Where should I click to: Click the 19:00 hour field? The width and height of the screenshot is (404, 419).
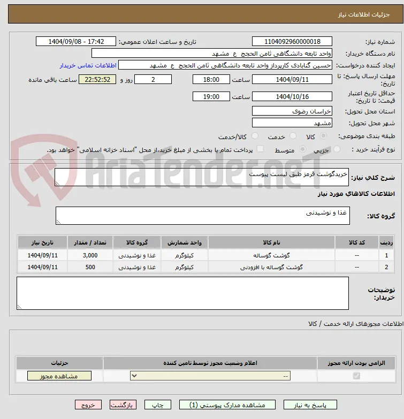coord(211,96)
